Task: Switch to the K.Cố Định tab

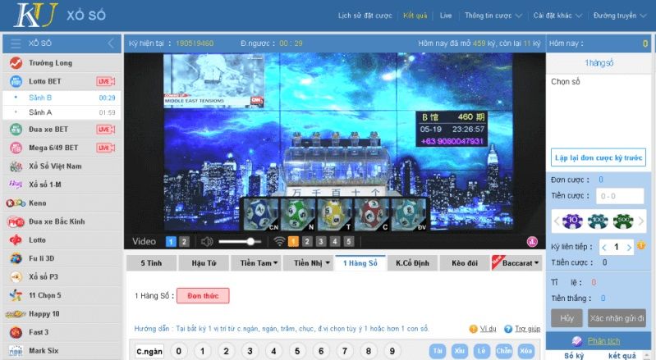Action: click(x=412, y=263)
